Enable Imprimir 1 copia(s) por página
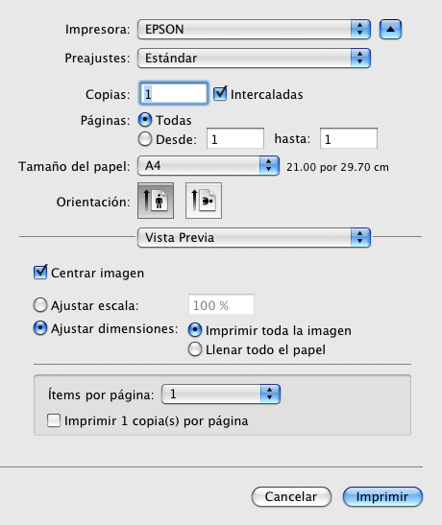 [54, 420]
